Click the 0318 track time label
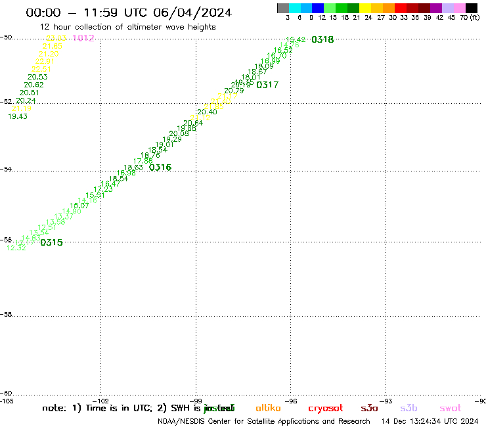This screenshot has height=427, width=486. click(x=322, y=39)
